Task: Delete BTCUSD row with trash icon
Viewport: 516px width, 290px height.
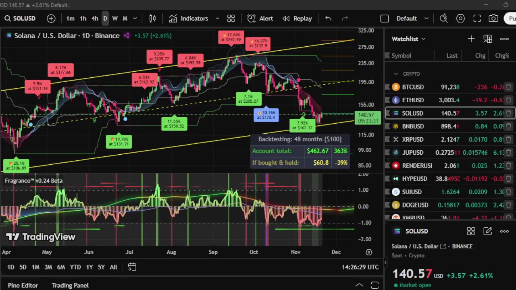Action: 509,87
